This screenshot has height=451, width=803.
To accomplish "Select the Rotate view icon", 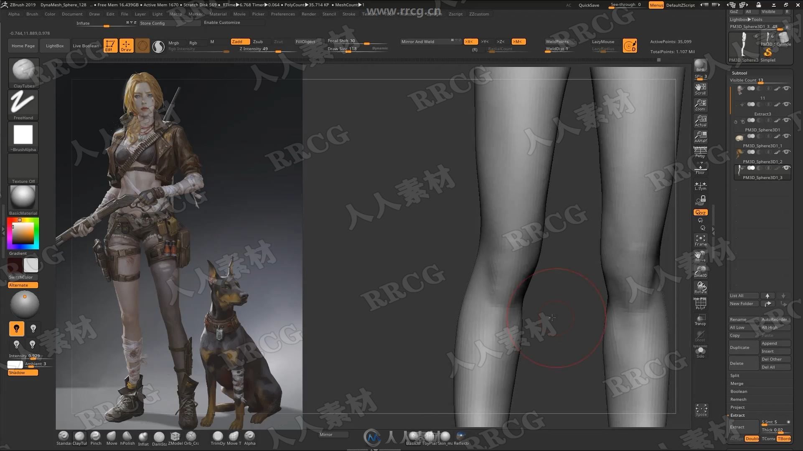I will coord(701,288).
